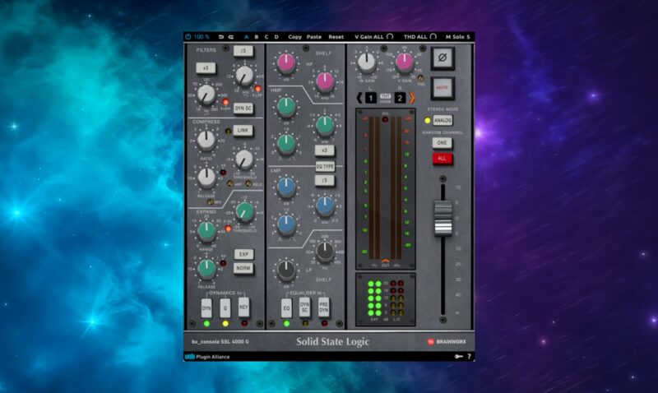Toggle the PRE DYN equaliser switch
Image resolution: width=658 pixels, height=393 pixels.
[323, 307]
